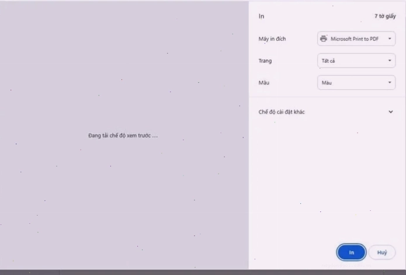Click the 'Đang tải chế độ xem trước' message
The height and width of the screenshot is (275, 406).
123,136
